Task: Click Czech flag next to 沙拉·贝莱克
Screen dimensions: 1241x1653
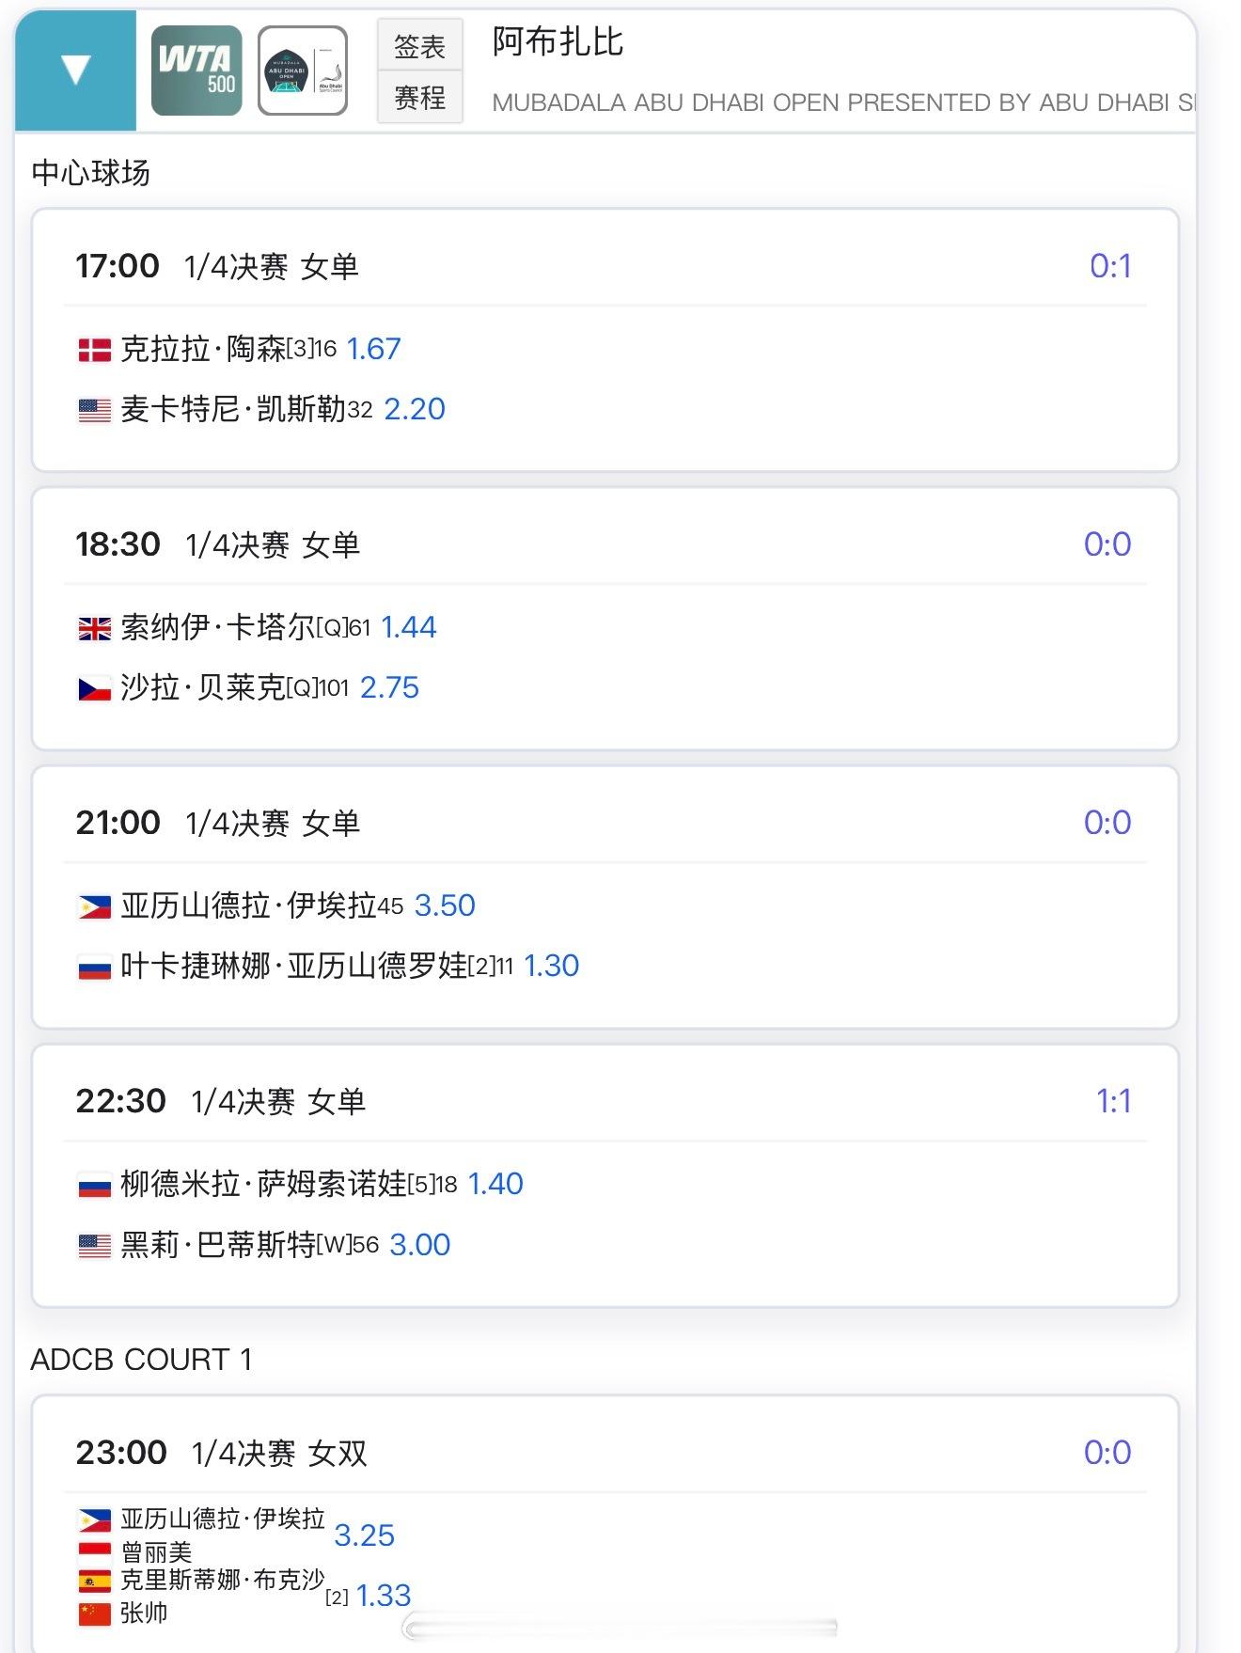Action: tap(94, 689)
